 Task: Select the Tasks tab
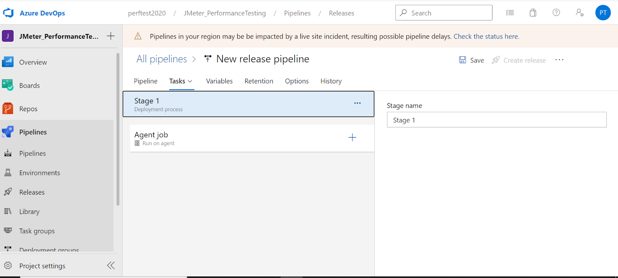pyautogui.click(x=177, y=81)
